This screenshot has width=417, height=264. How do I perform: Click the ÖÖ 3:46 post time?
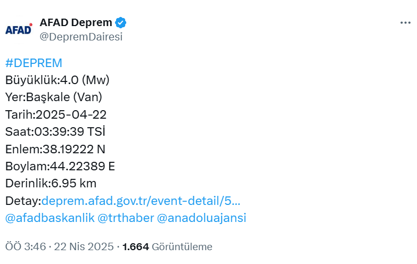(x=26, y=247)
